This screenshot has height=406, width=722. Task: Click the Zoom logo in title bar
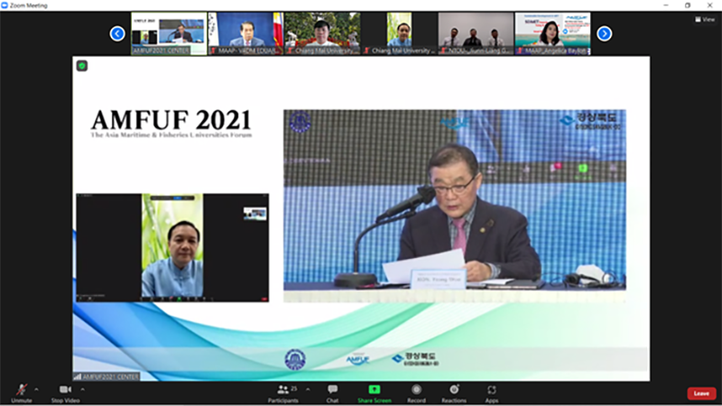(5, 5)
